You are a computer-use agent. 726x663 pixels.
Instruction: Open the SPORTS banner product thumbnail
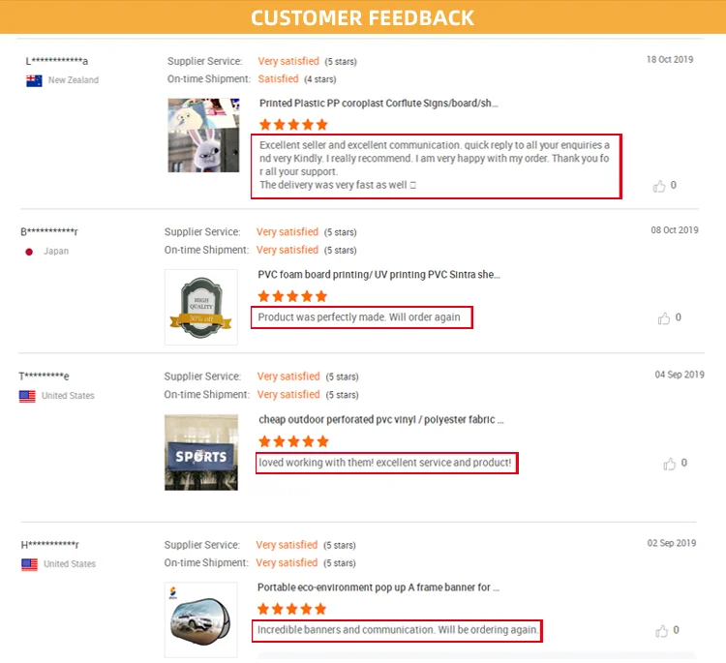tap(201, 452)
